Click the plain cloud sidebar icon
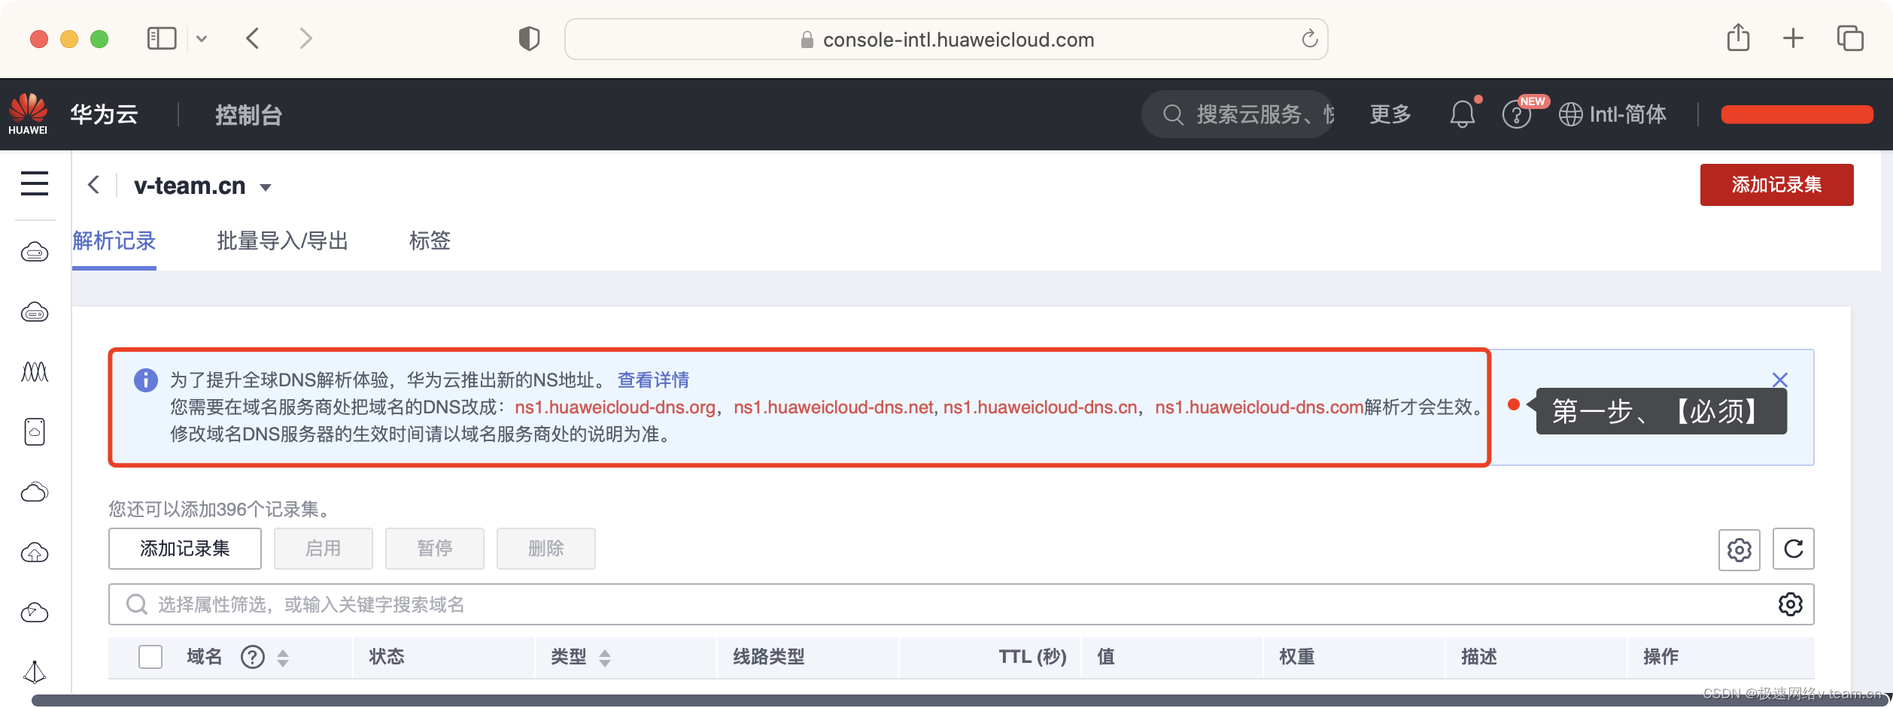This screenshot has width=1893, height=708. click(35, 492)
